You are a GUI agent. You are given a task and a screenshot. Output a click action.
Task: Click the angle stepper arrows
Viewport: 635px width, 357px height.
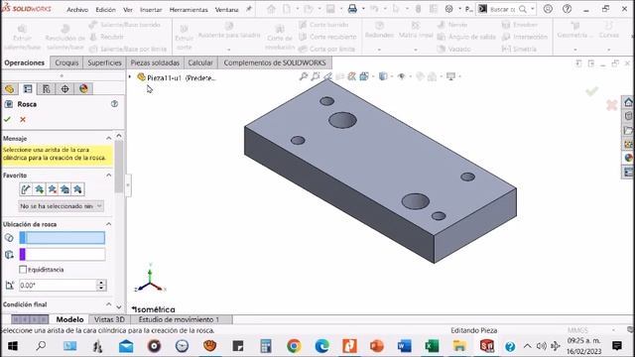101,285
